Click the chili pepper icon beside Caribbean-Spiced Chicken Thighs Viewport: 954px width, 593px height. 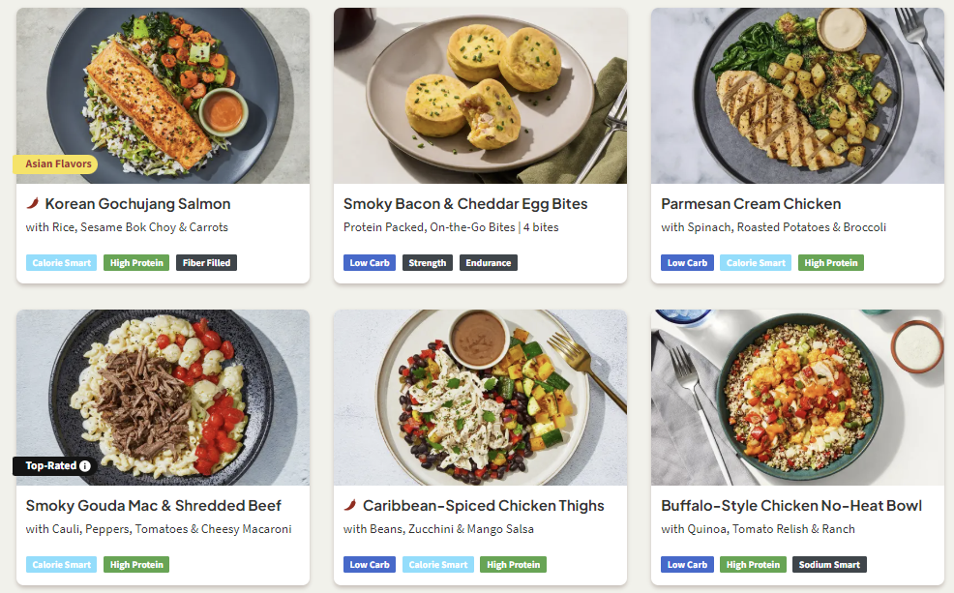click(x=350, y=505)
